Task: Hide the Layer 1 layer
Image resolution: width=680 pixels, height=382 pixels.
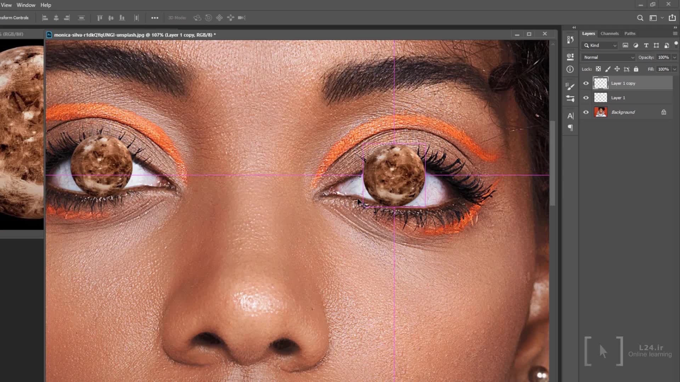Action: 586,98
